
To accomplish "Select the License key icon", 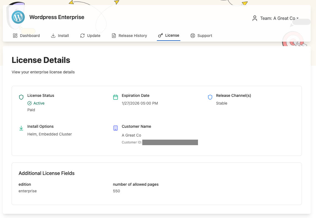I will point(160,35).
